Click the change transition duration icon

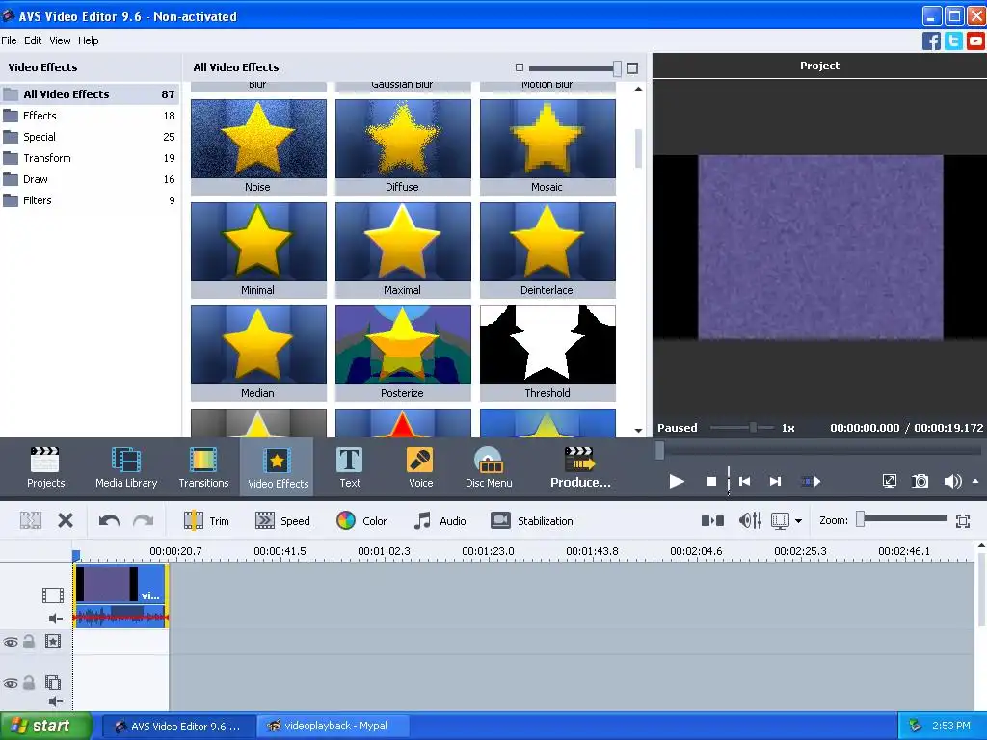pyautogui.click(x=712, y=520)
